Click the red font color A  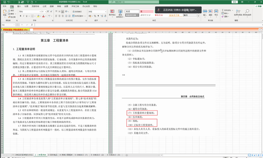coord(43,16)
